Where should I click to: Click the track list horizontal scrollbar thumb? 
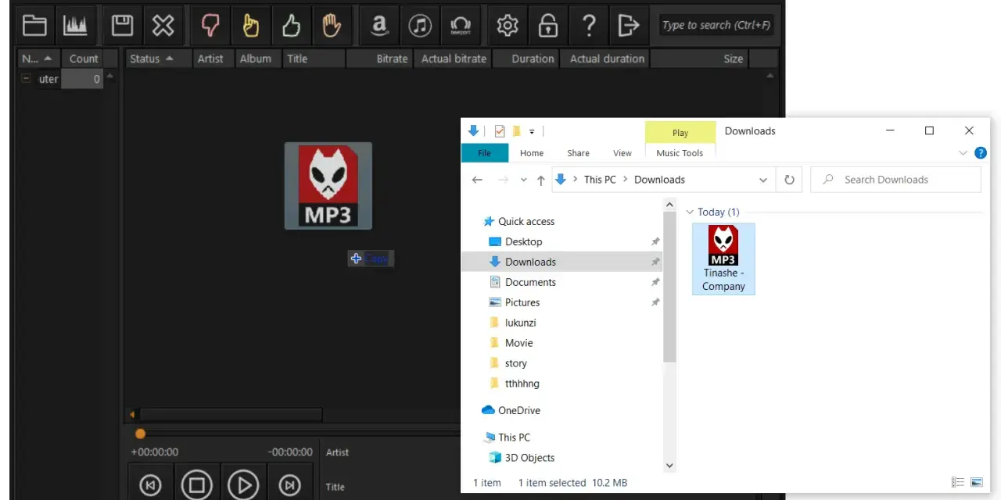(x=231, y=414)
